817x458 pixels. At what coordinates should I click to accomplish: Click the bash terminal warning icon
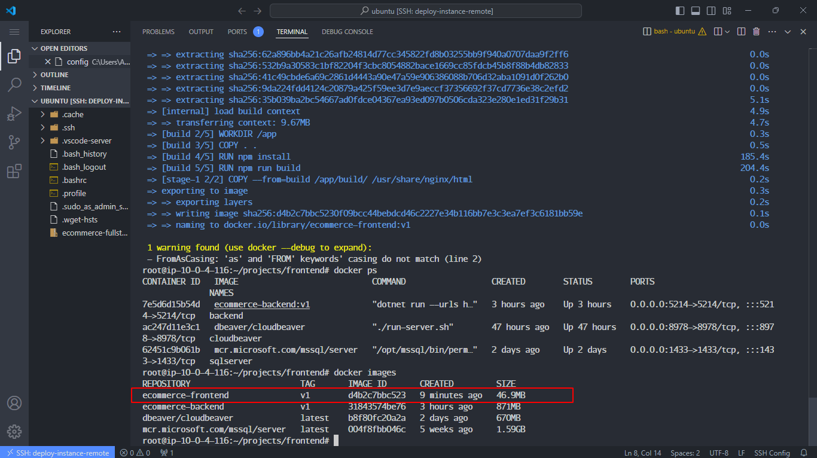702,32
